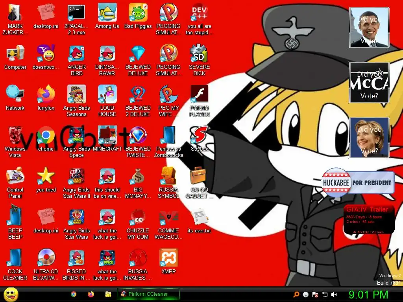Click the Hillary 'Did you Vote?' gadget
Image resolution: width=403 pixels, height=302 pixels.
(x=369, y=138)
